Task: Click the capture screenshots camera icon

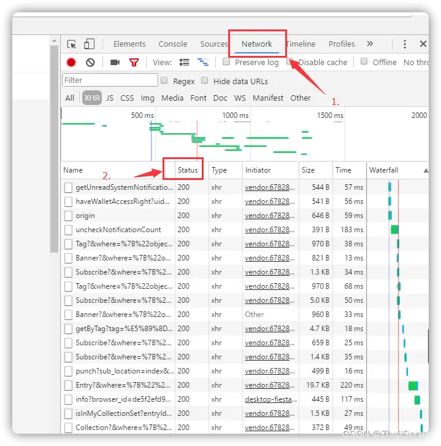Action: [115, 62]
